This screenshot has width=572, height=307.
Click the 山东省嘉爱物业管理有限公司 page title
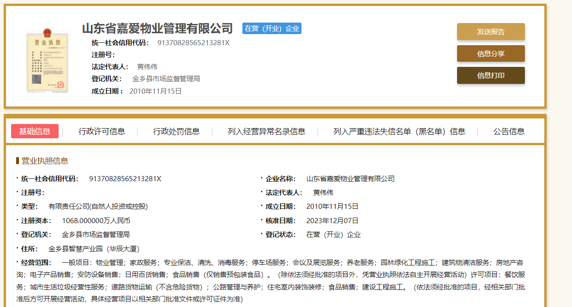point(157,29)
